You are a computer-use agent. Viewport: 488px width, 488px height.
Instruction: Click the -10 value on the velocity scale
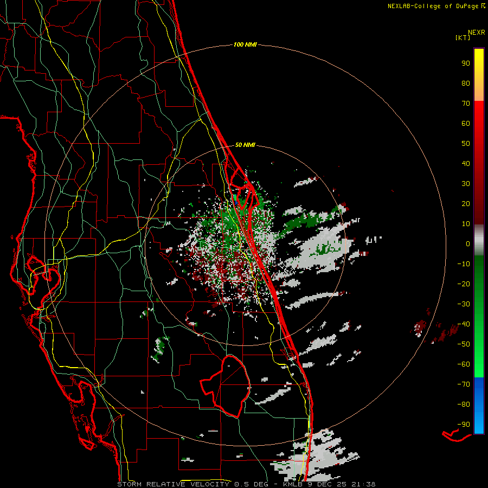464,264
